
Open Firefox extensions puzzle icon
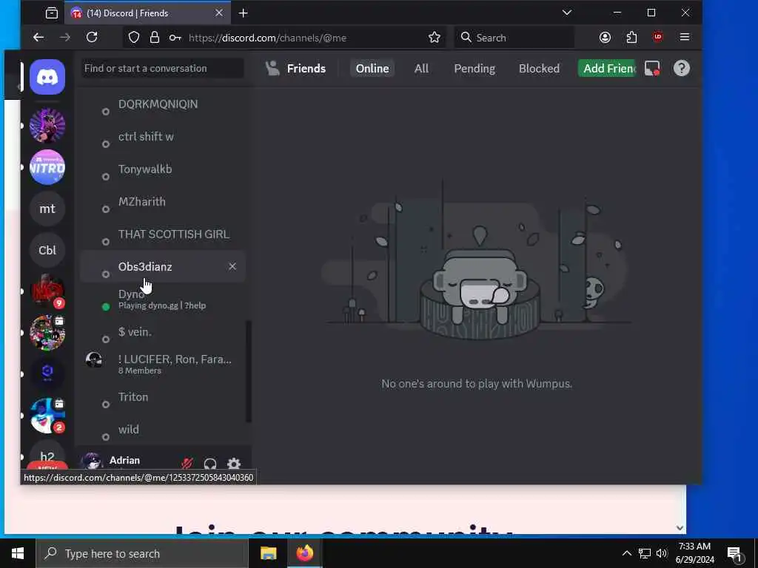click(631, 37)
